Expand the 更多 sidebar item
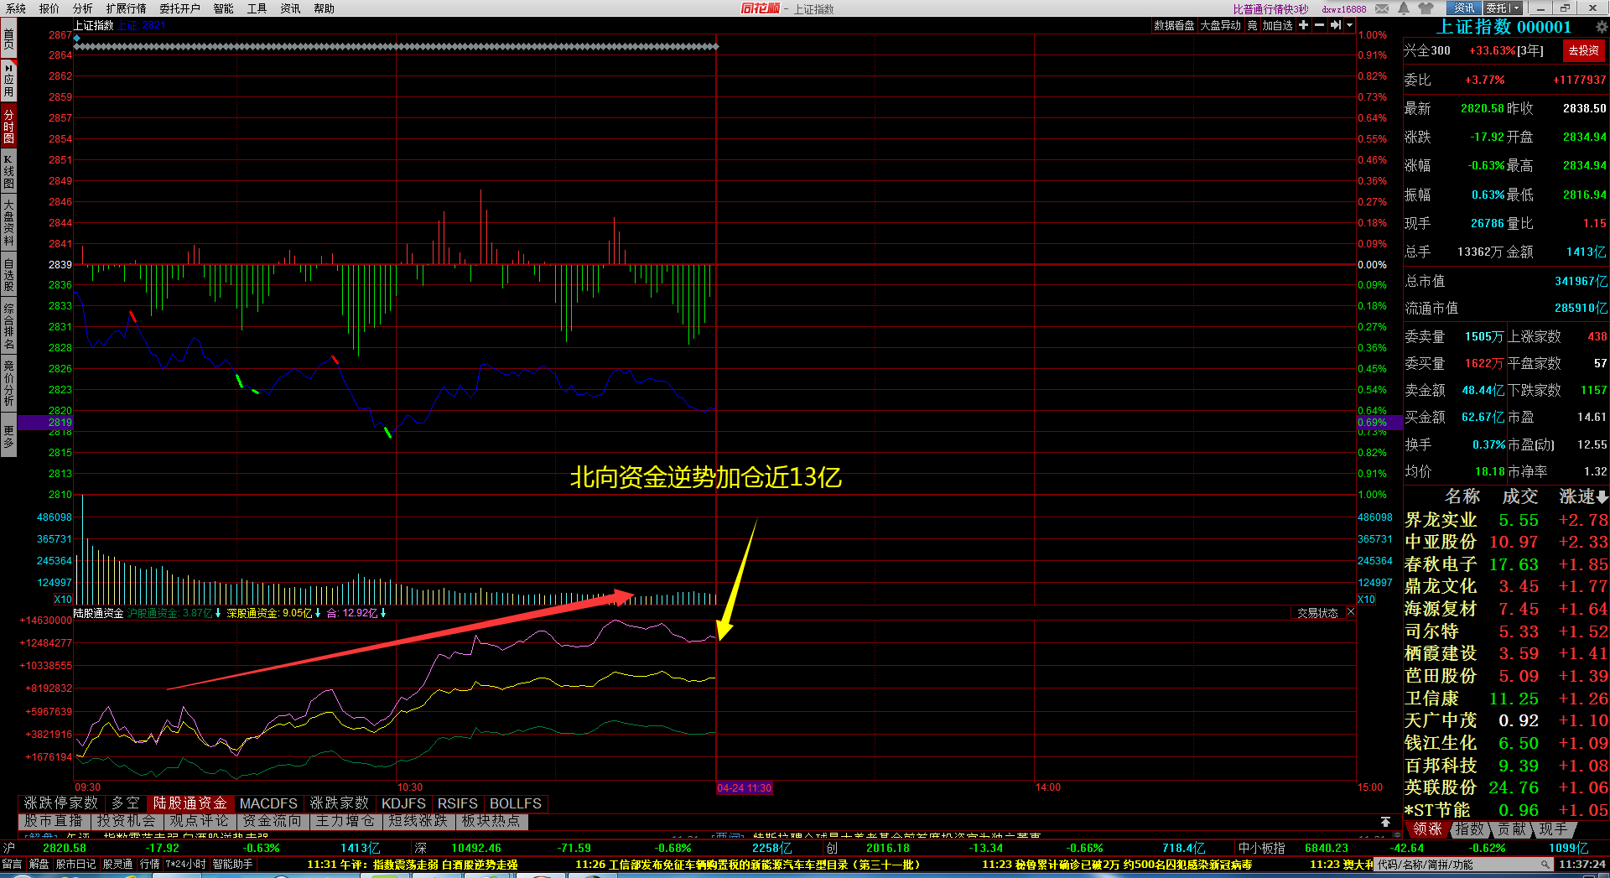1610x878 pixels. [x=8, y=435]
